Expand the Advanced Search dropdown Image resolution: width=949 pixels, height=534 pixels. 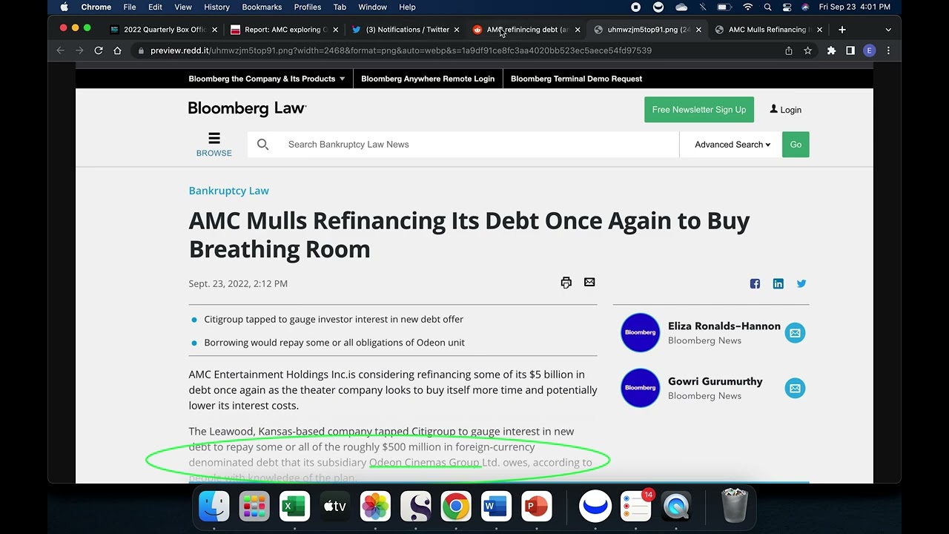tap(733, 145)
